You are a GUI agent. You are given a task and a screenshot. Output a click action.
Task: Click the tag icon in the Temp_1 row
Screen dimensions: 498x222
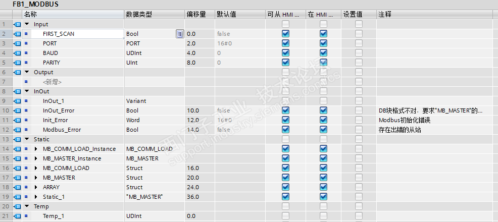click(x=17, y=216)
